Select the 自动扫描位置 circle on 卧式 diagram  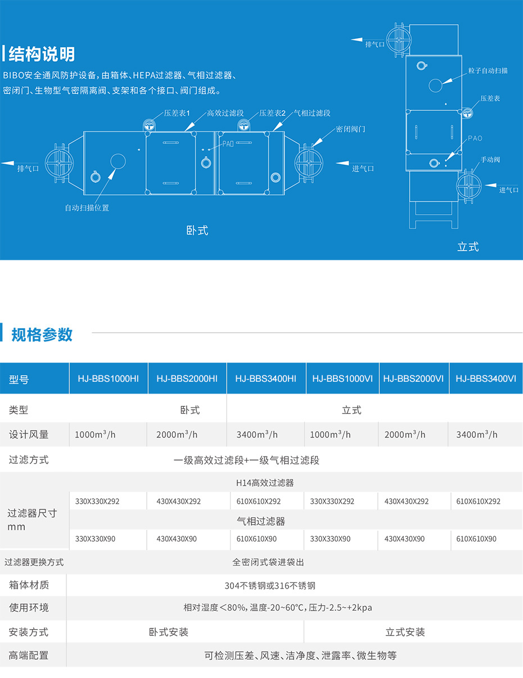tap(118, 161)
